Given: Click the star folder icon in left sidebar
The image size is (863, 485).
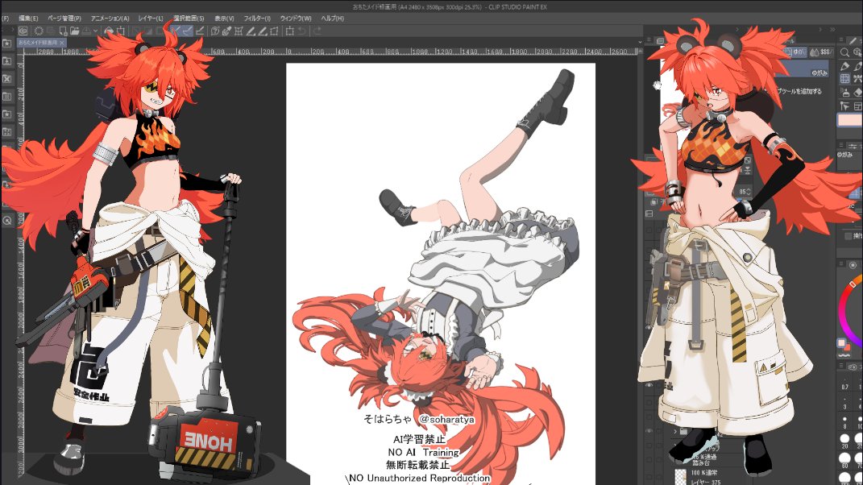Looking at the screenshot, I should click(x=6, y=44).
